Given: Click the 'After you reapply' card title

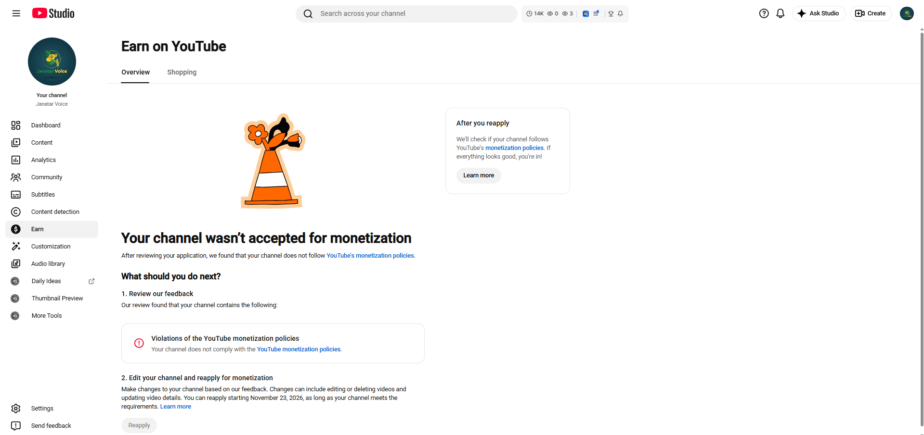Looking at the screenshot, I should [482, 123].
